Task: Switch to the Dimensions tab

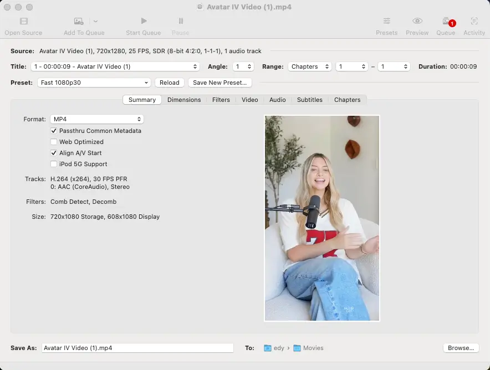Action: (184, 100)
